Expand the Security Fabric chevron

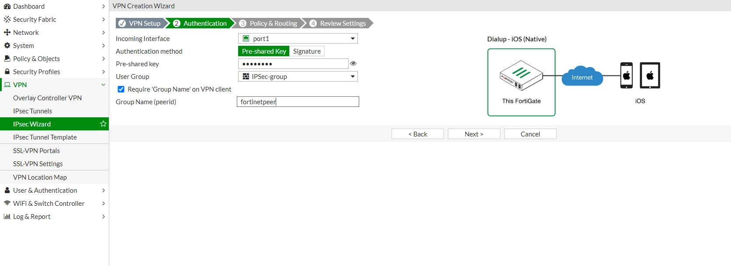click(x=104, y=20)
